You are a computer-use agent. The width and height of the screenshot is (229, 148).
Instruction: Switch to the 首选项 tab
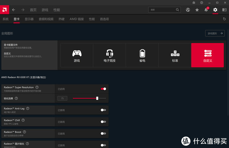coord(104,19)
